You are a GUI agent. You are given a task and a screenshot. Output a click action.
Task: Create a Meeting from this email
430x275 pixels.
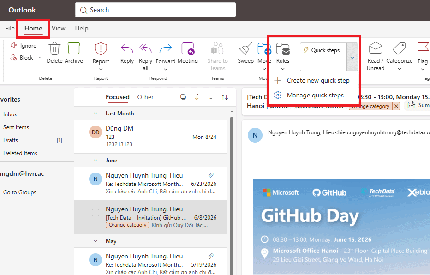(x=188, y=53)
